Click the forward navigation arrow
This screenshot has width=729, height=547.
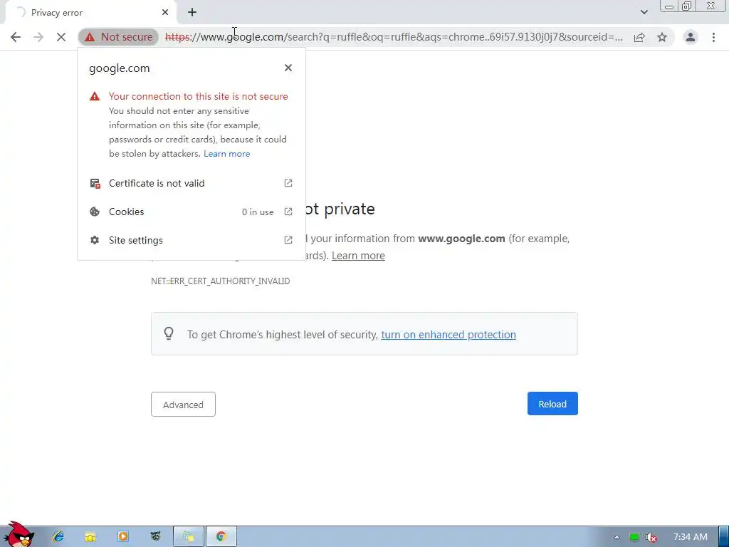pyautogui.click(x=38, y=37)
